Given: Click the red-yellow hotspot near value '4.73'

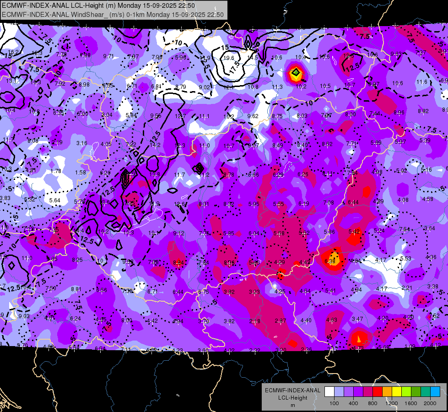Looking at the screenshot, I should (x=359, y=339).
